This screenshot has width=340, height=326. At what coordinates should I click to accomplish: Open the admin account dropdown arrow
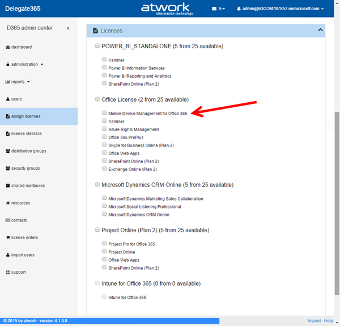pos(322,9)
